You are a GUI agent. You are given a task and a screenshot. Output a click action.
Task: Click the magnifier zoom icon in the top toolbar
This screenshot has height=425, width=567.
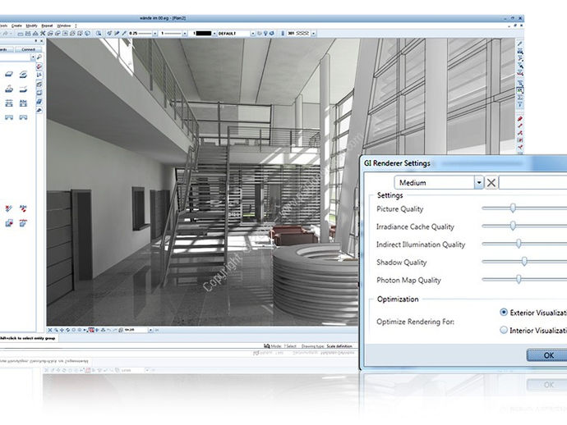pos(99,33)
